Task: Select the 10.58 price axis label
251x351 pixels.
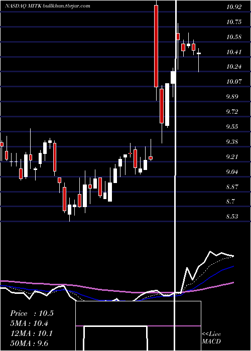Action: (x=234, y=37)
